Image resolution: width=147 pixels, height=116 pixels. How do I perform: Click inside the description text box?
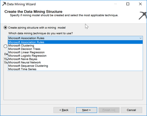pyautogui.click(x=73, y=85)
